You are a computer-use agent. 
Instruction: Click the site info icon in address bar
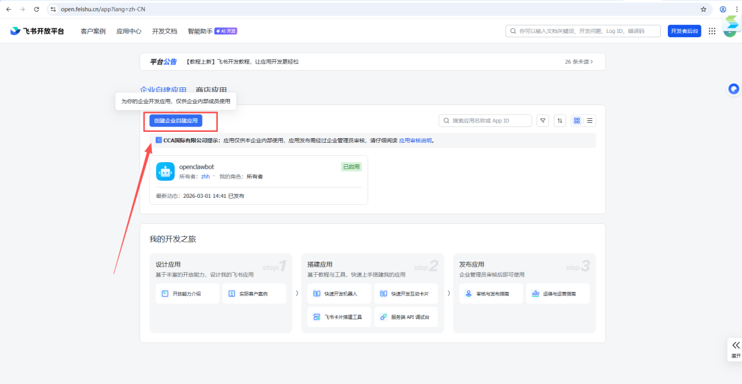coord(53,9)
